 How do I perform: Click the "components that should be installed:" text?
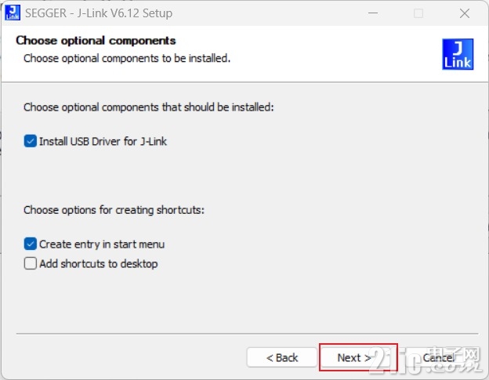click(188, 107)
